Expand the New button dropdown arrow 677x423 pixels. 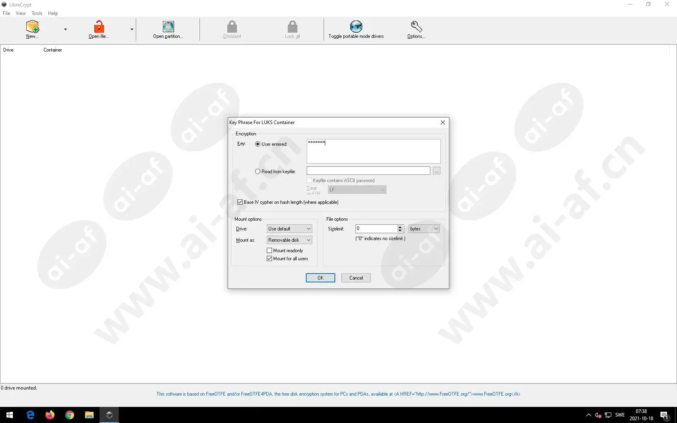pos(65,29)
